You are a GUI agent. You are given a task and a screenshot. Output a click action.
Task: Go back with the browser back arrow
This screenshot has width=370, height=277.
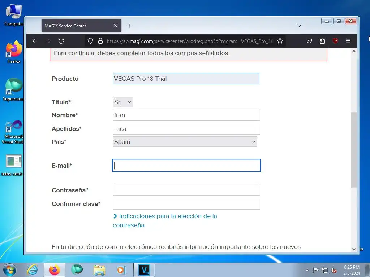[35, 41]
